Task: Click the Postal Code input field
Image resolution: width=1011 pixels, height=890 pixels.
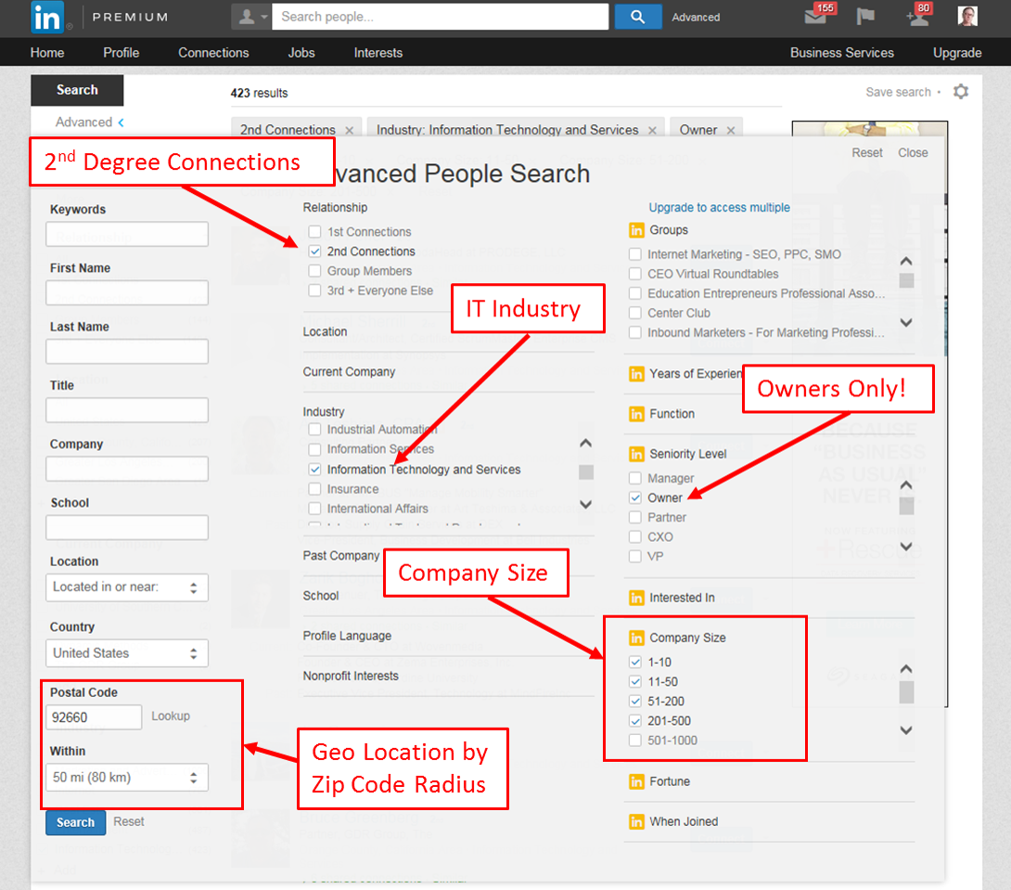Action: (x=94, y=717)
